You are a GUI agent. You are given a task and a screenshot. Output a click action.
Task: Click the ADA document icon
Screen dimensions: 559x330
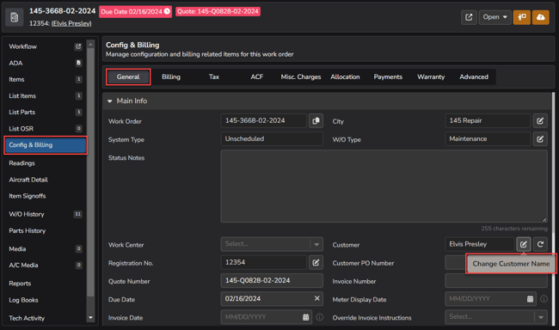click(79, 63)
